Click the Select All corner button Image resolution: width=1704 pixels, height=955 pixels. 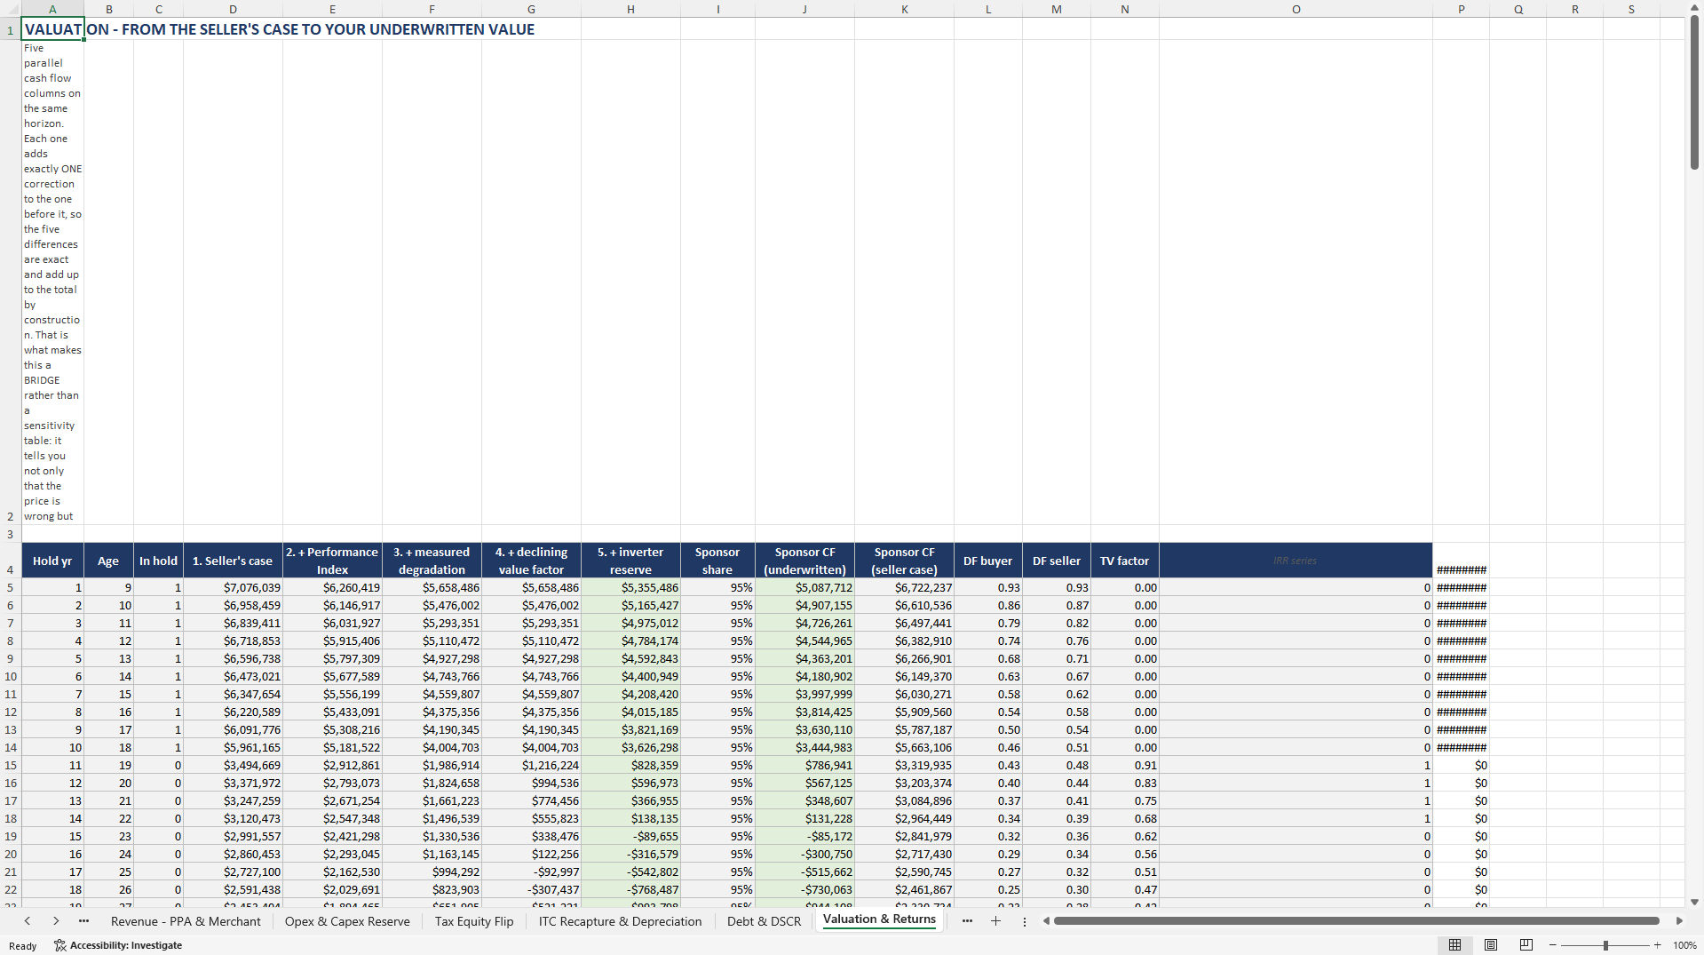(x=10, y=9)
